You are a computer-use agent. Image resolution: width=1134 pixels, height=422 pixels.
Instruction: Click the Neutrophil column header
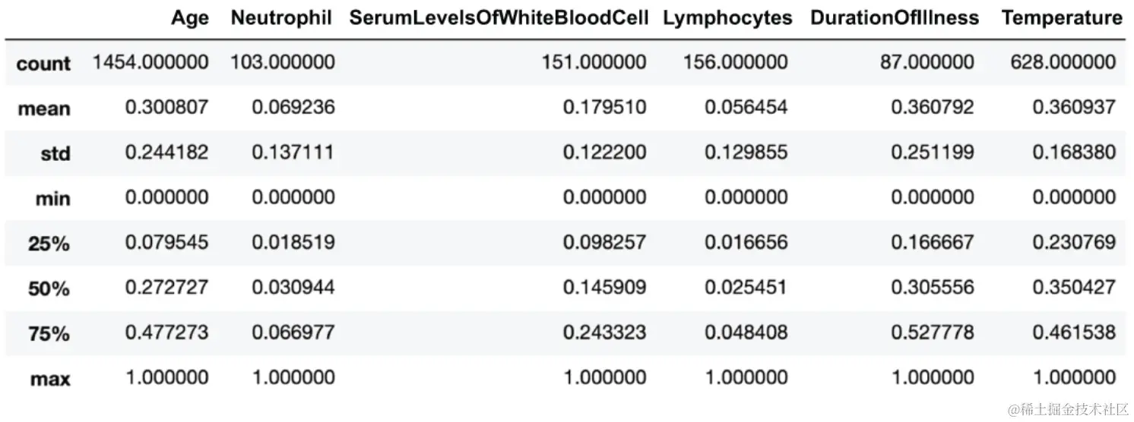pyautogui.click(x=281, y=18)
